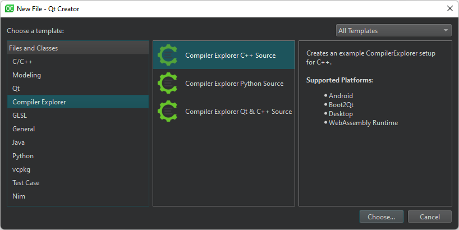Click the Files and Classes header

pyautogui.click(x=33, y=48)
